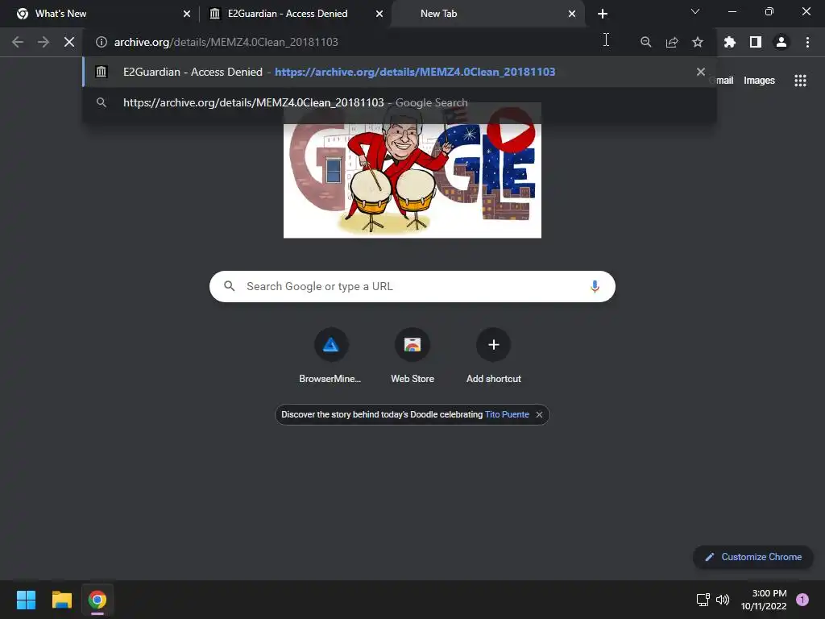Open the notification badge icon
The height and width of the screenshot is (619, 825).
[802, 600]
